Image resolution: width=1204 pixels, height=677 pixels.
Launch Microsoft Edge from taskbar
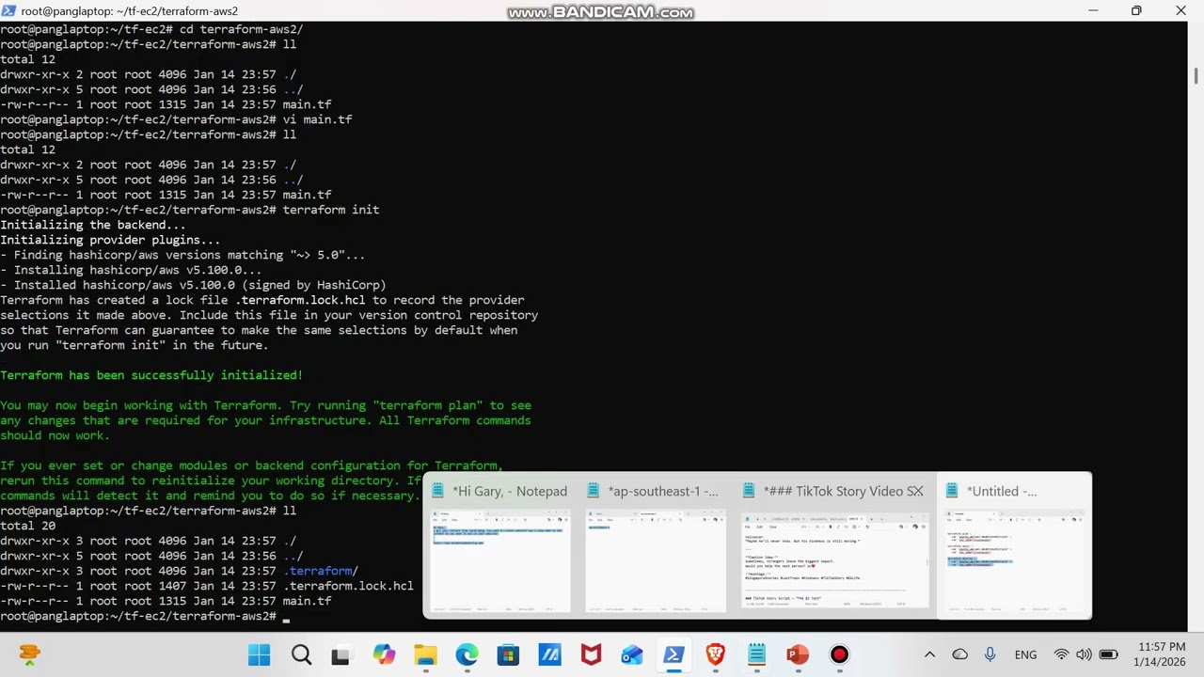click(467, 654)
